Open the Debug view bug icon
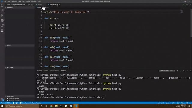Screen dimensions: 192x108 (x=2, y=20)
